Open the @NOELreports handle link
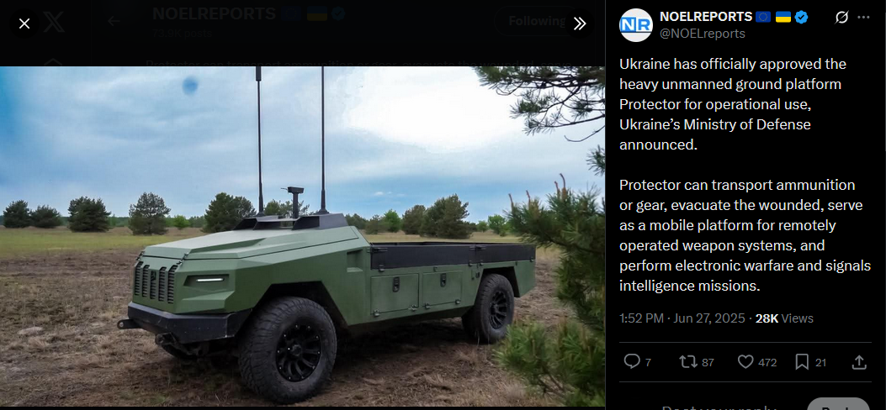The width and height of the screenshot is (886, 410). tap(703, 34)
